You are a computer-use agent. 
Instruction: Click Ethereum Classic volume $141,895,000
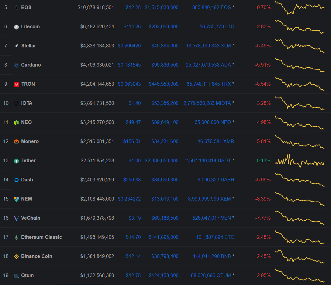164,237
